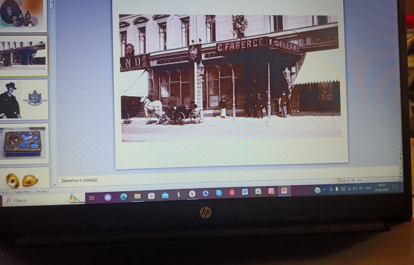This screenshot has width=414, height=265.
Task: Open Skype from the taskbar
Action: point(218,193)
